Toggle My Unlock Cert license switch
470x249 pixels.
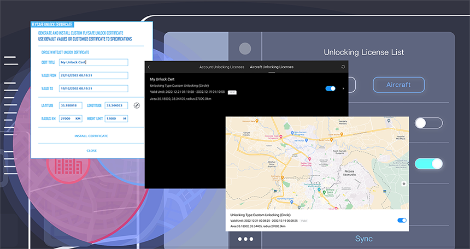click(330, 88)
